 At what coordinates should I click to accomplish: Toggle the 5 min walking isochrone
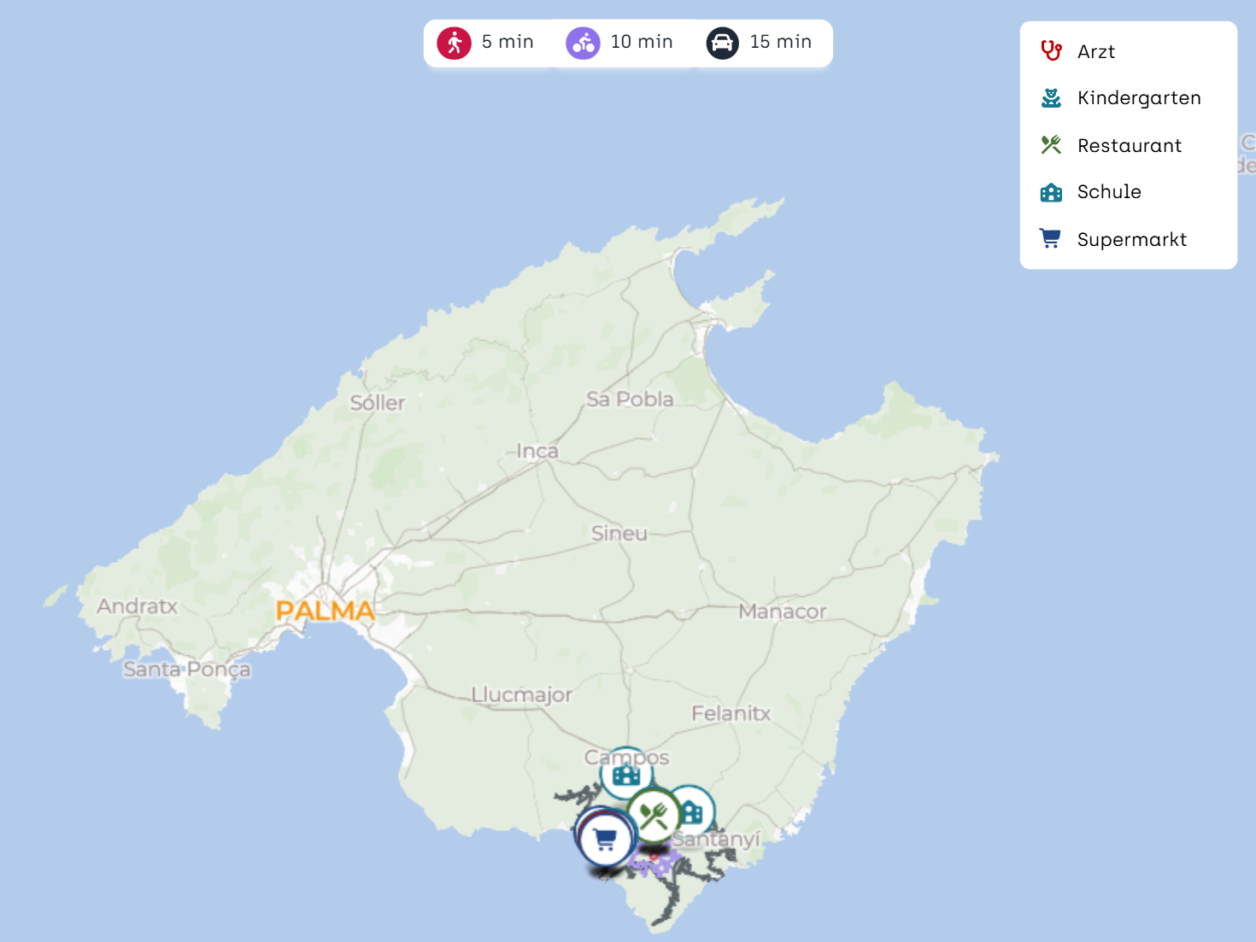485,43
